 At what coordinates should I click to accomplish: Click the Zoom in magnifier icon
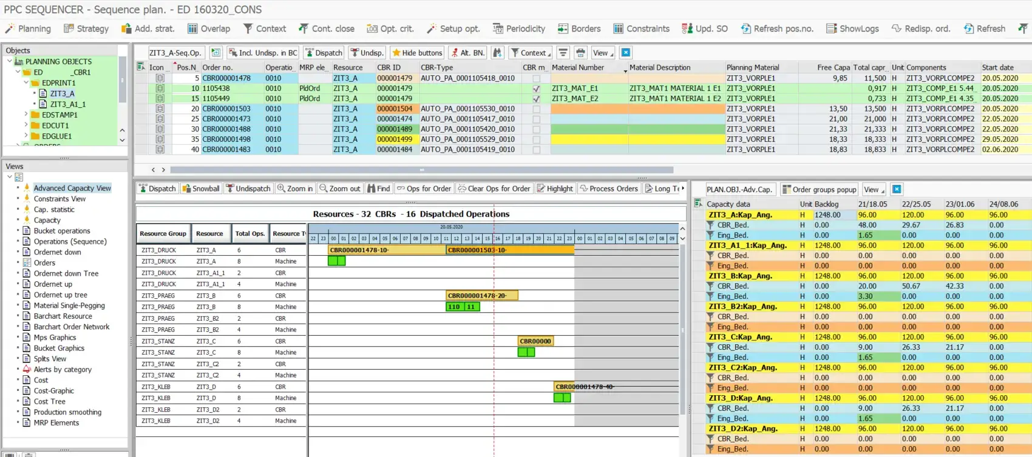point(295,188)
